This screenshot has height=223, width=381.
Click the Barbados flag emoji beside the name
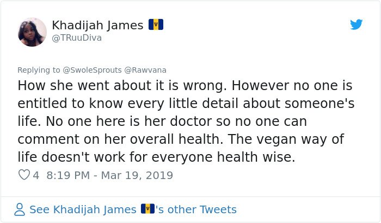156,24
